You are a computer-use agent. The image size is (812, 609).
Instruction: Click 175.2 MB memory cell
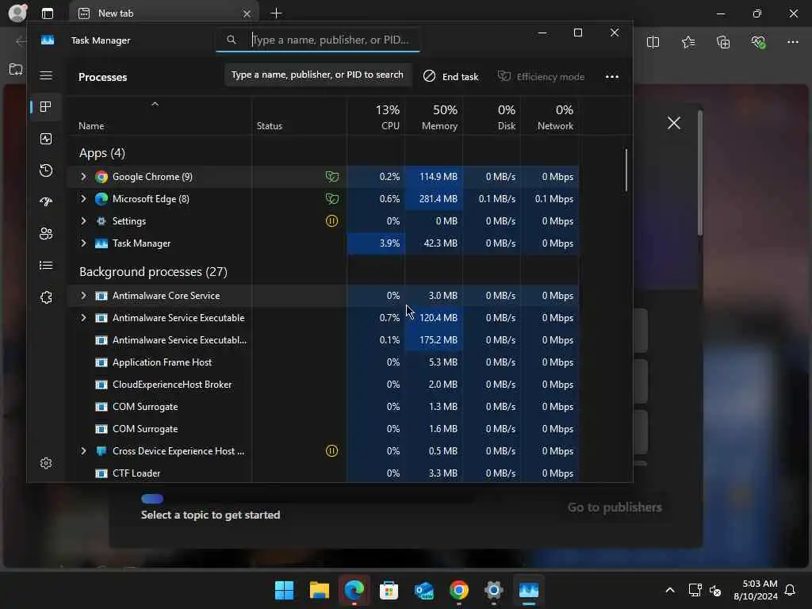(x=434, y=340)
